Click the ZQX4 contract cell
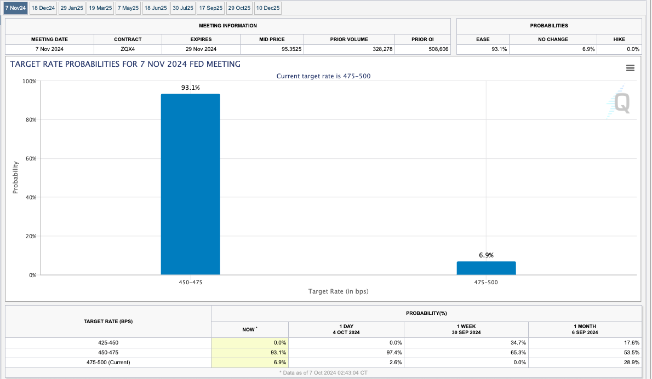The image size is (652, 379). [x=128, y=49]
